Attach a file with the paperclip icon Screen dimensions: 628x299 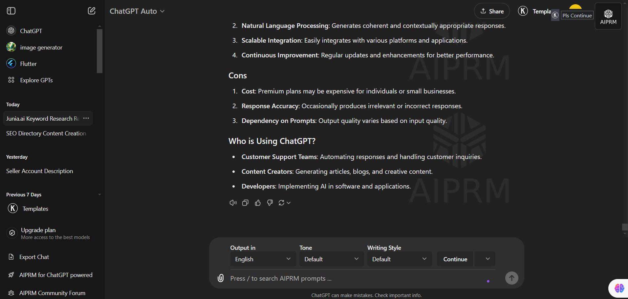tap(221, 278)
